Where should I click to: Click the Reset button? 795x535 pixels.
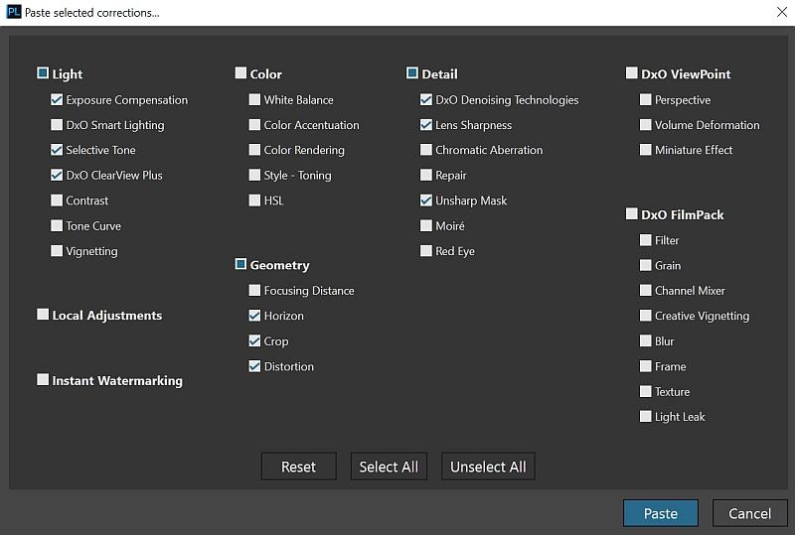pyautogui.click(x=299, y=467)
